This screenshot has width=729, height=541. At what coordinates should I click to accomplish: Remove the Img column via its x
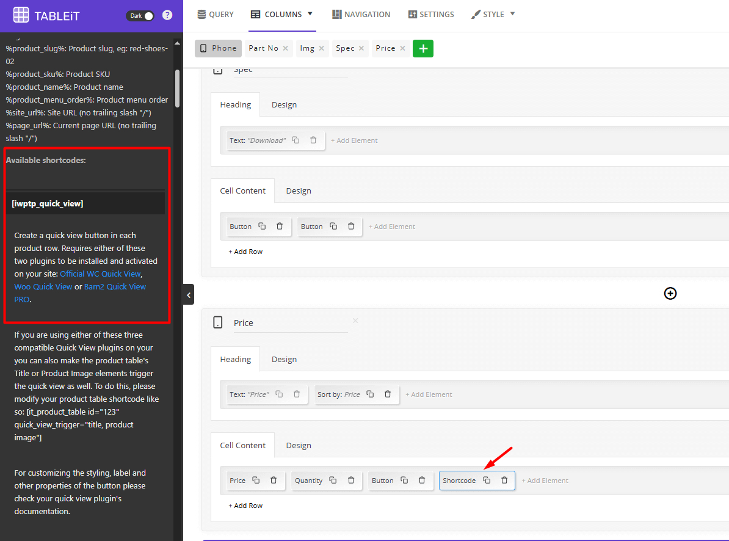(x=323, y=48)
